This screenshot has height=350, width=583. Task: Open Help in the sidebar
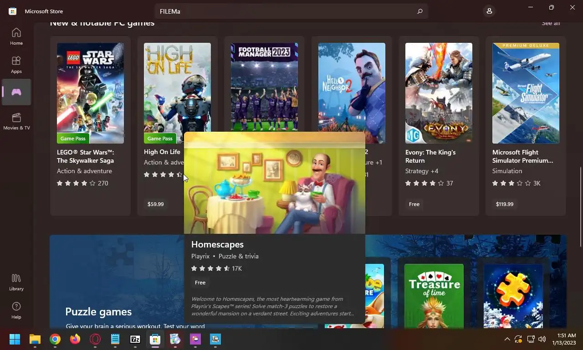pos(16,310)
